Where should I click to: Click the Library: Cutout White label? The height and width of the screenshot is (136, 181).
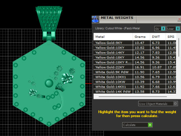[118, 28]
